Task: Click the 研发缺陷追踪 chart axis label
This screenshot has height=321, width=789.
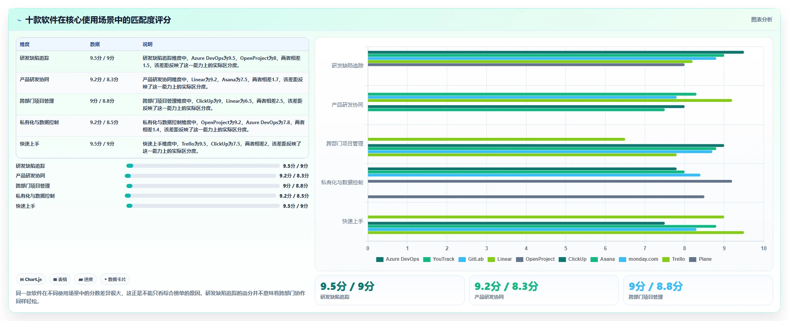Action: click(348, 65)
